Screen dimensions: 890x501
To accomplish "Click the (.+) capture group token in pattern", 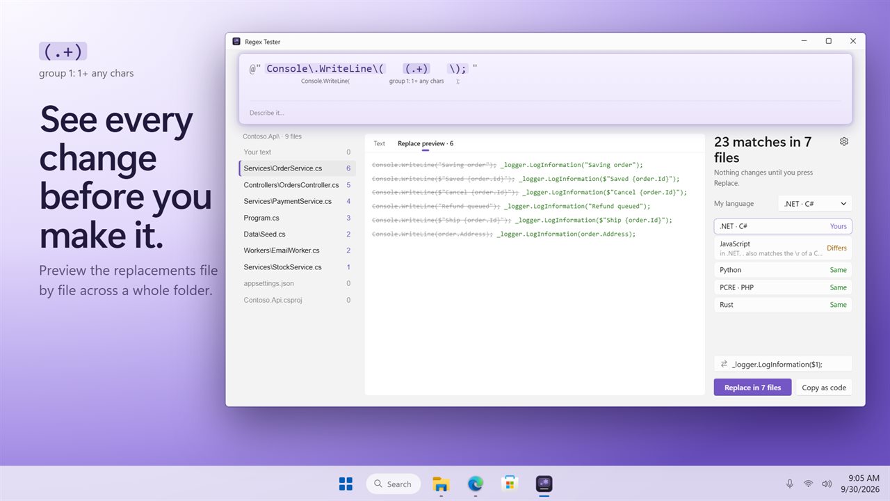I will coord(416,69).
